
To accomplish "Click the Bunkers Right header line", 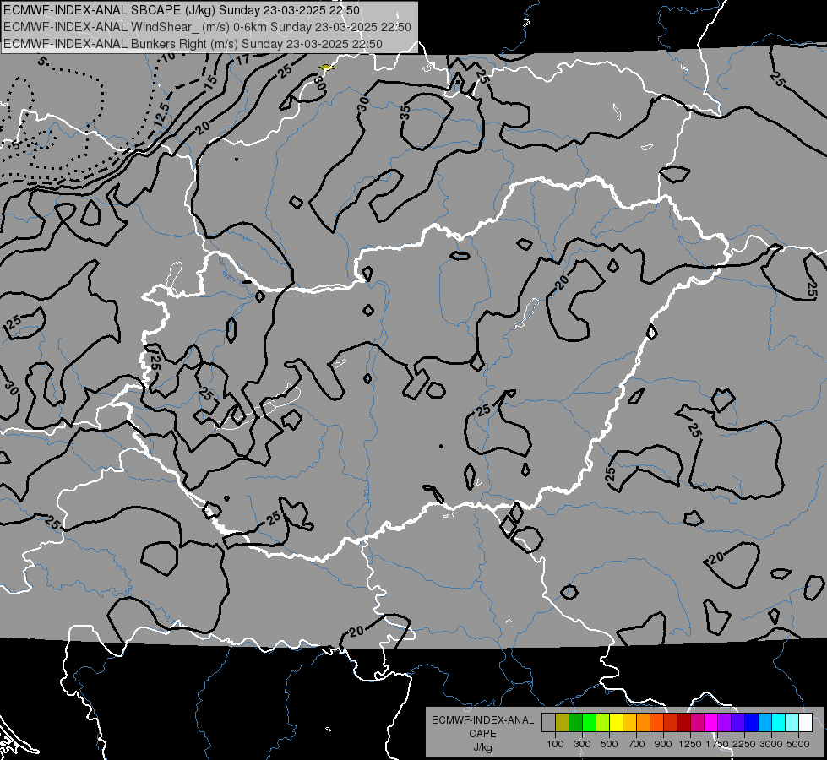I will tap(193, 44).
